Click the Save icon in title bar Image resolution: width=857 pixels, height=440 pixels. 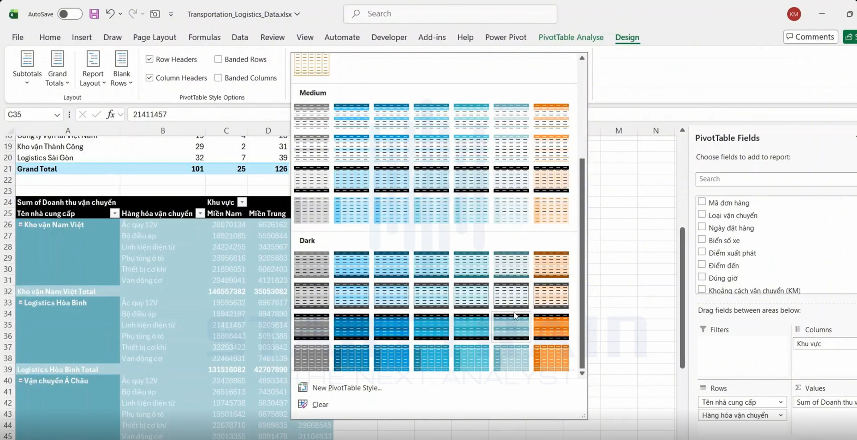94,14
